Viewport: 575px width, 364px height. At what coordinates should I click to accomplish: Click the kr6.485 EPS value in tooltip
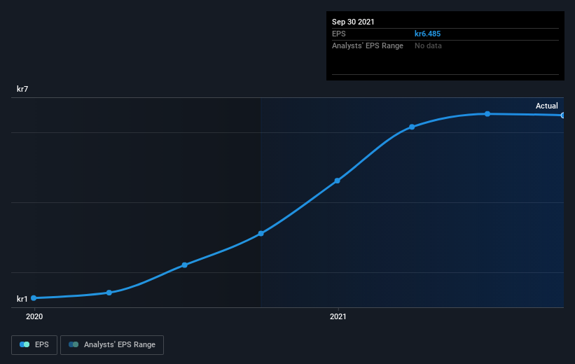click(x=428, y=34)
